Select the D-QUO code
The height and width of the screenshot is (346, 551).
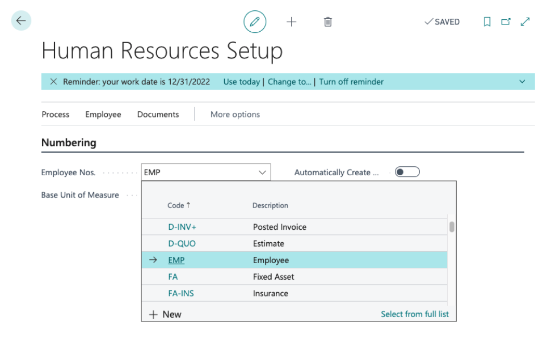pyautogui.click(x=182, y=243)
